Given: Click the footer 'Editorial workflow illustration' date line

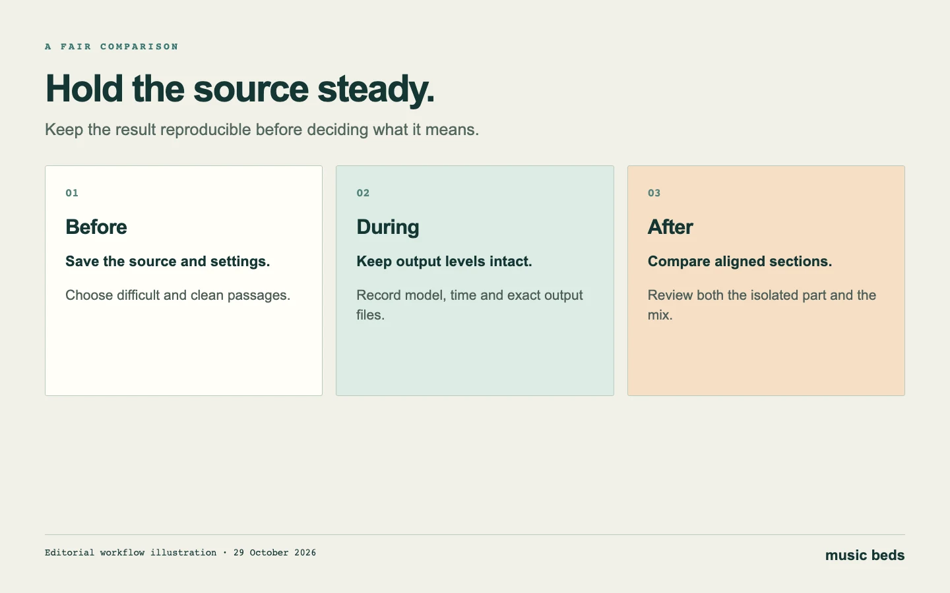Looking at the screenshot, I should (181, 553).
